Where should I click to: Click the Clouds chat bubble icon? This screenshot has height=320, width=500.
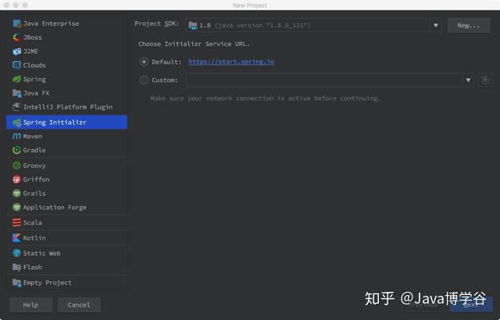(17, 66)
